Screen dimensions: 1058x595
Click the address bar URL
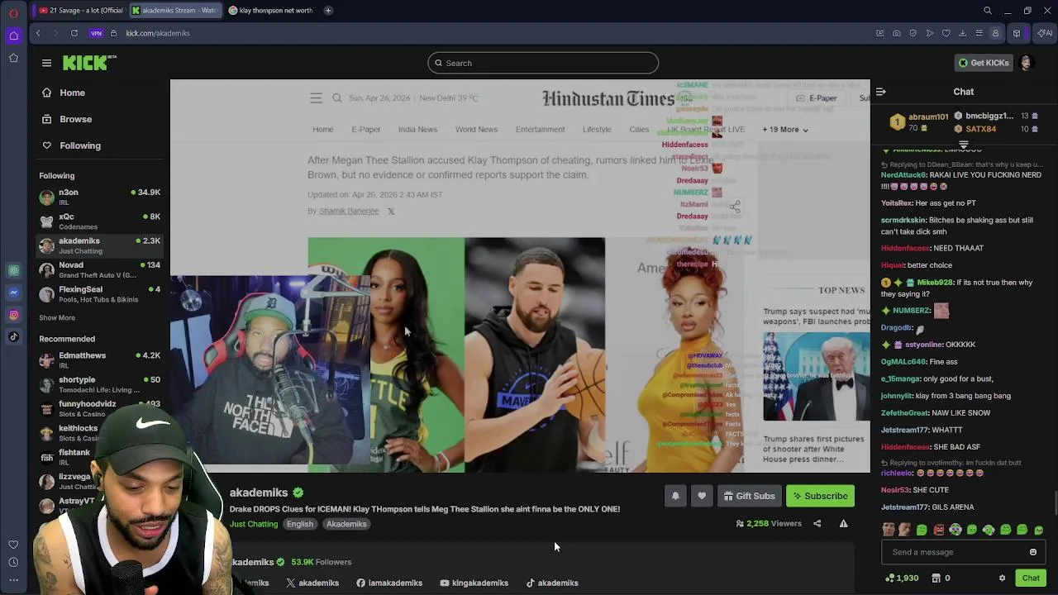coord(158,33)
